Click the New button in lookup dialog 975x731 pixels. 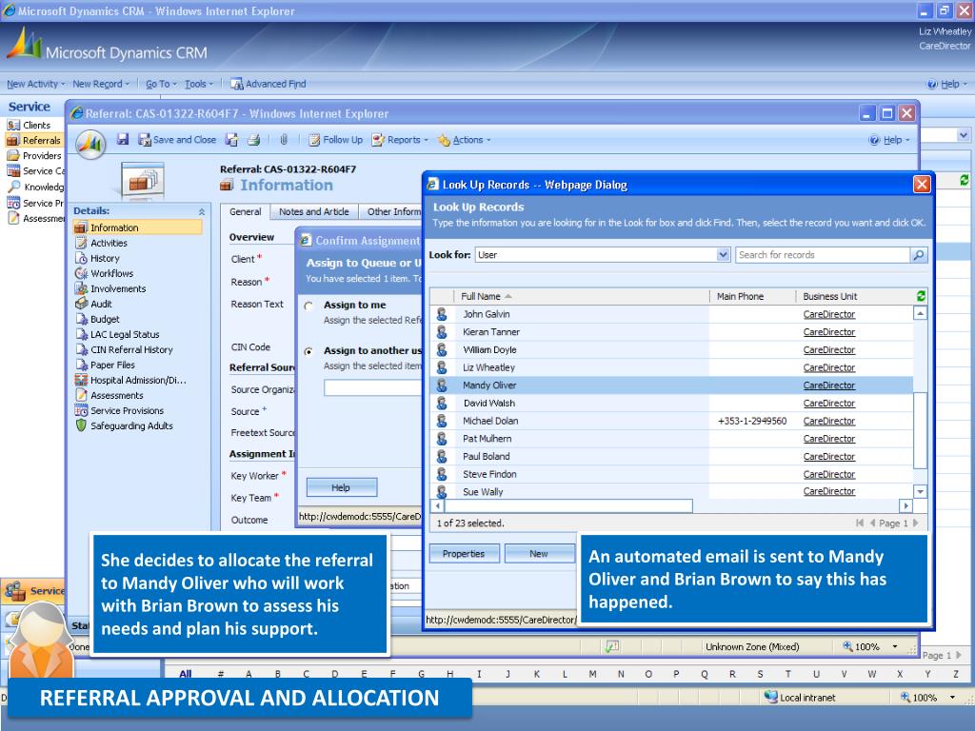[x=539, y=554]
